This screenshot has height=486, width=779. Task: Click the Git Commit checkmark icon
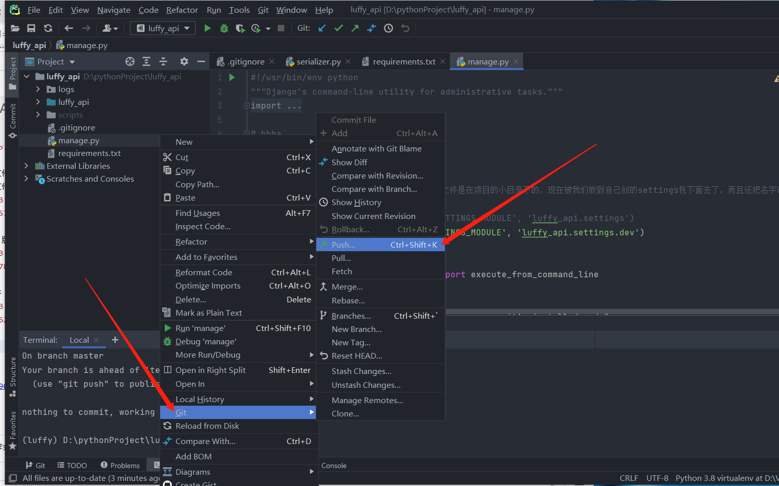(338, 28)
